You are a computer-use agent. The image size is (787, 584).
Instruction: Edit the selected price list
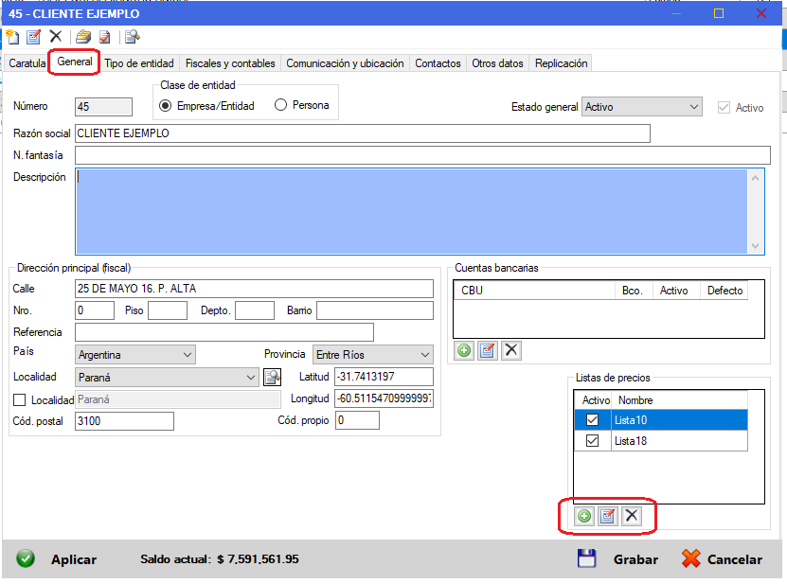[608, 516]
